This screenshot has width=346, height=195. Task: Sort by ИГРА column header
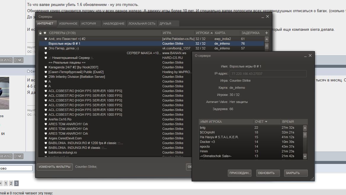pos(167,33)
